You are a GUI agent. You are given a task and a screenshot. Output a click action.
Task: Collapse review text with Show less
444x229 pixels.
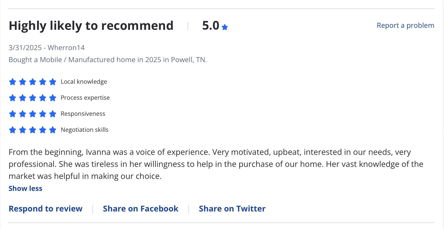pos(25,188)
